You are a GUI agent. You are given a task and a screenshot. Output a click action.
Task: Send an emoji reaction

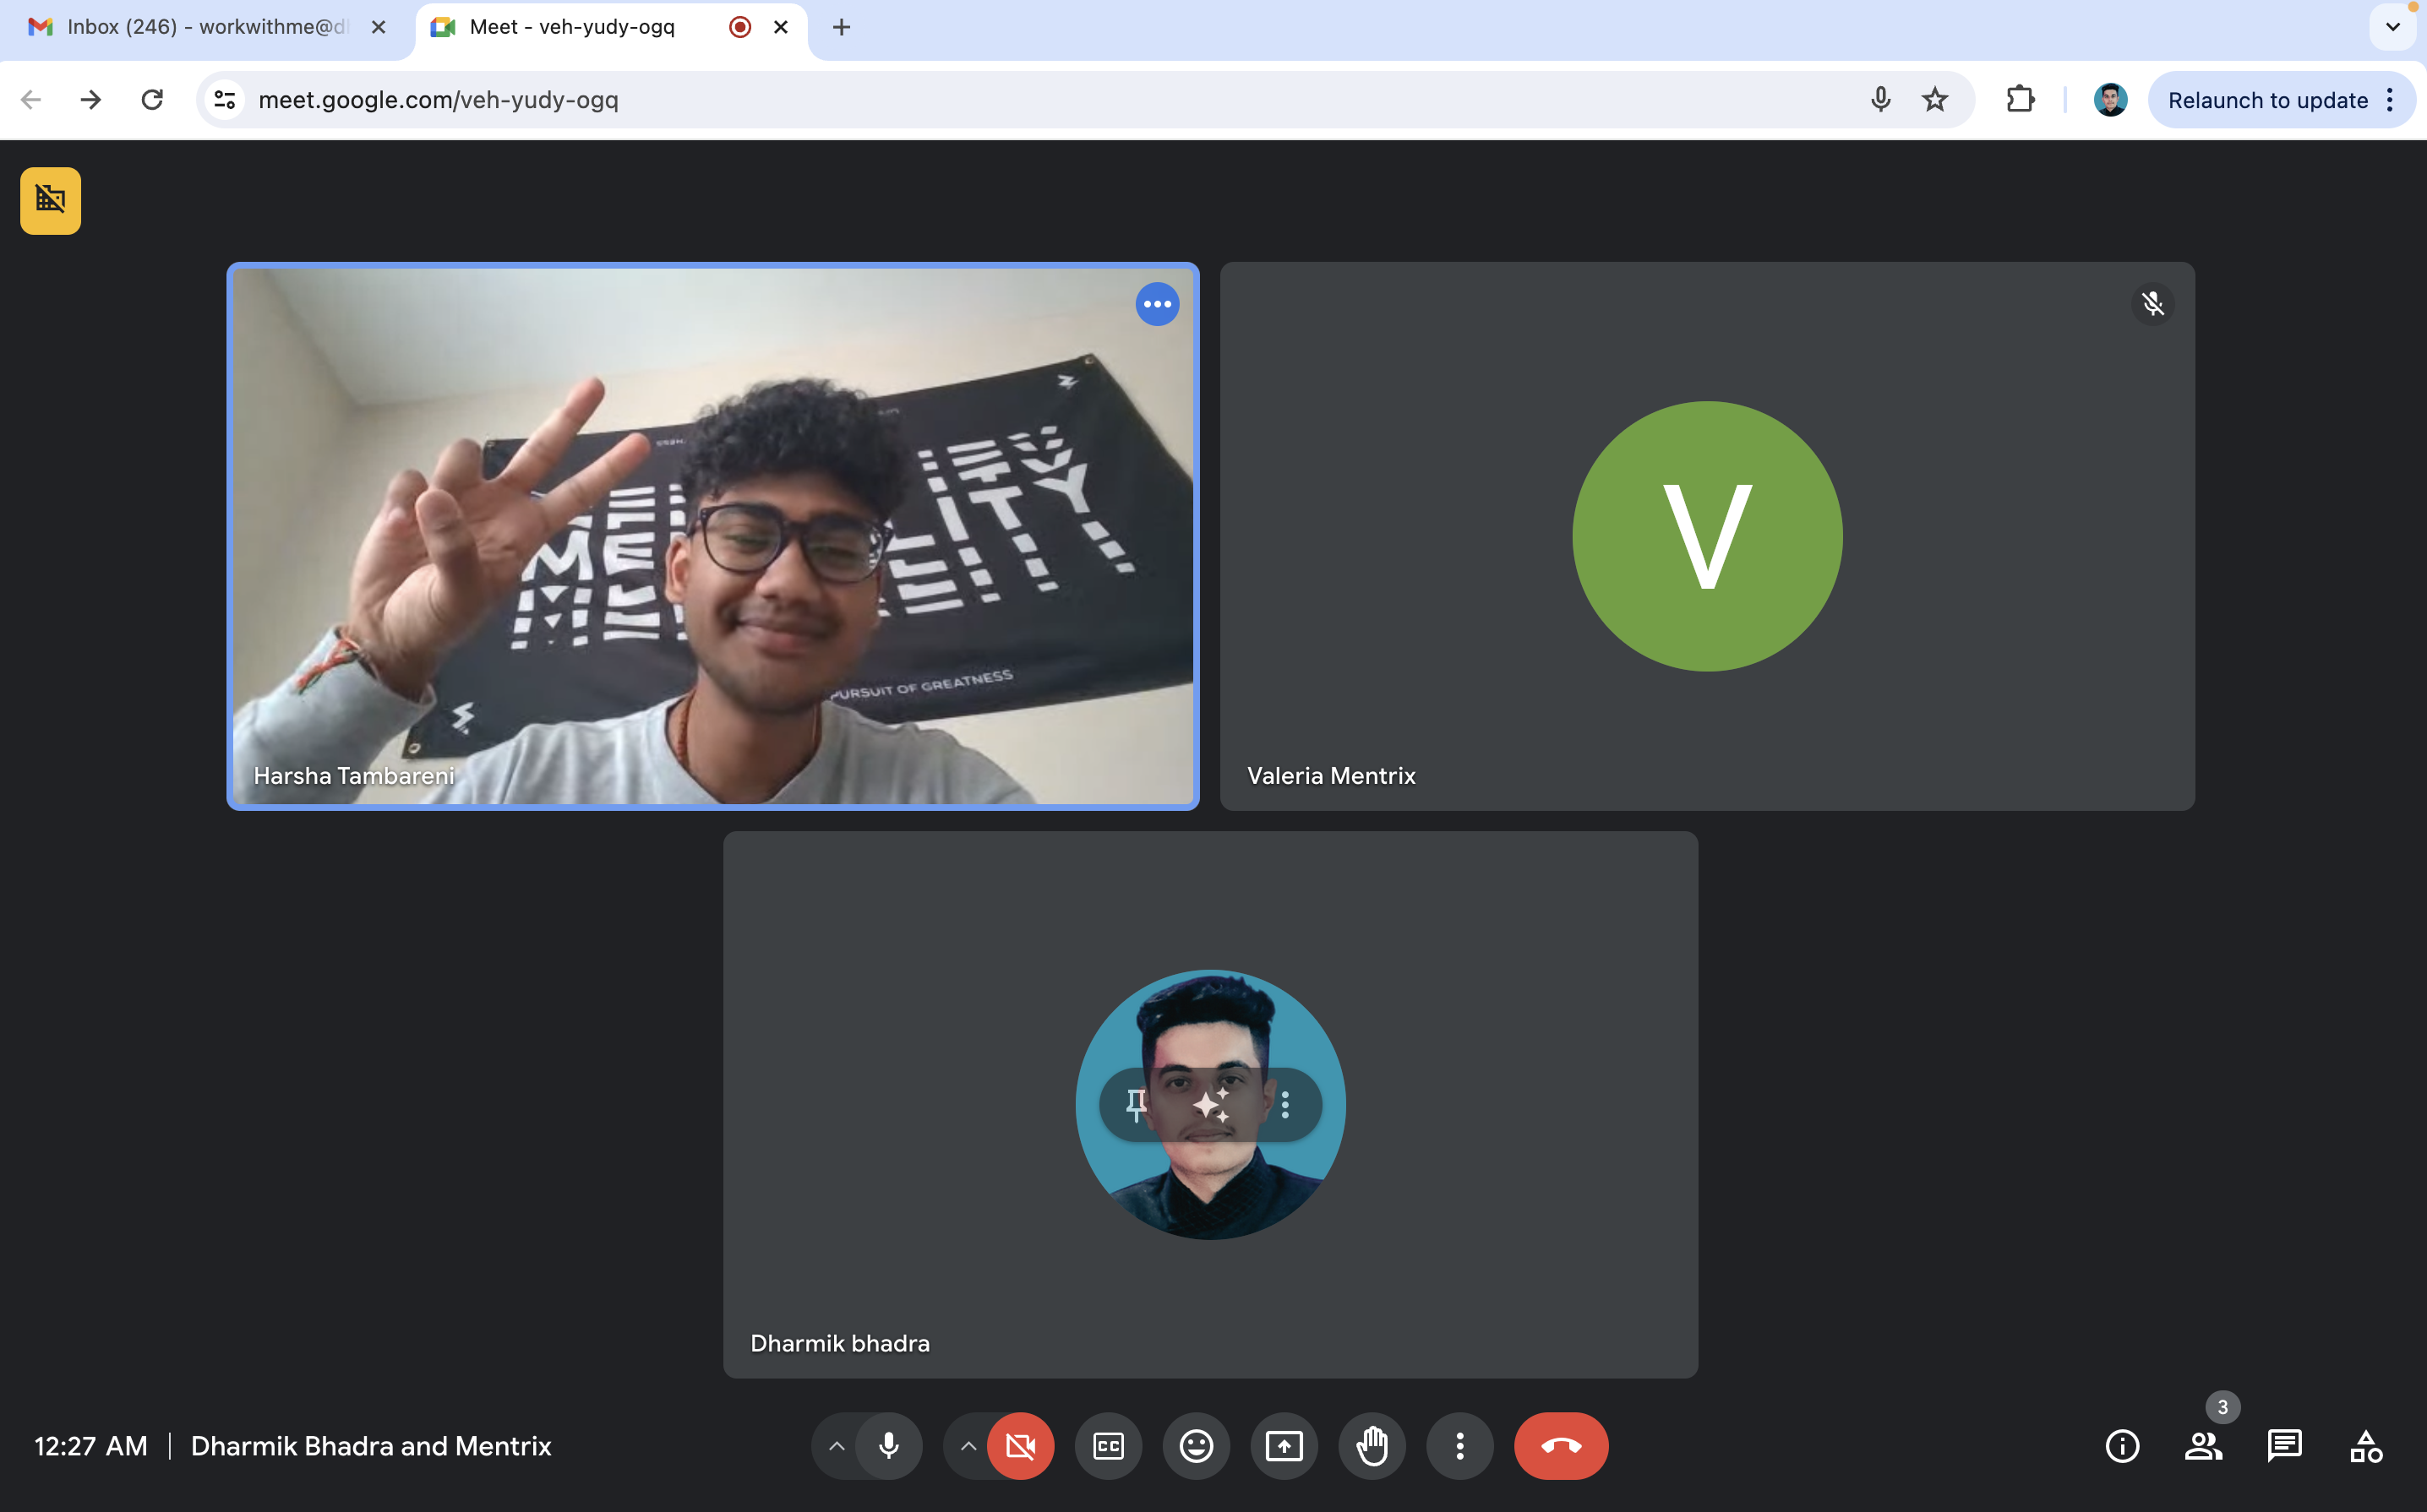coord(1196,1445)
